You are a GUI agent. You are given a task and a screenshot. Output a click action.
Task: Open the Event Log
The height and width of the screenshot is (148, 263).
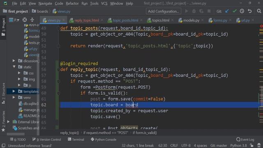pos(245,139)
